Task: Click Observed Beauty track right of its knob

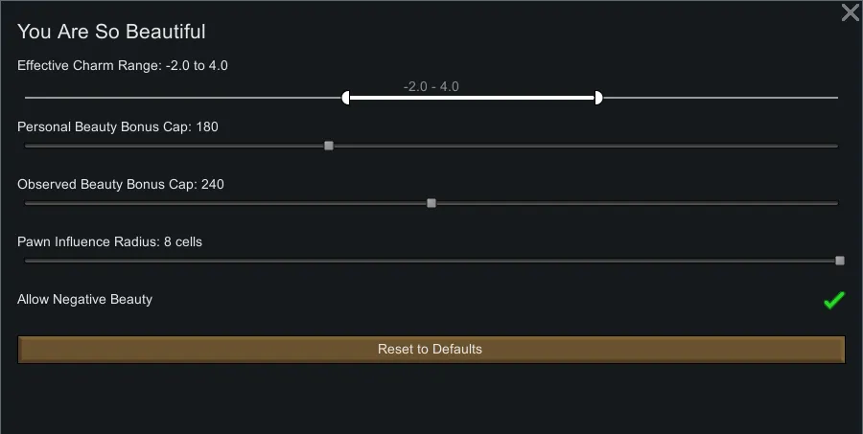Action: (x=633, y=203)
